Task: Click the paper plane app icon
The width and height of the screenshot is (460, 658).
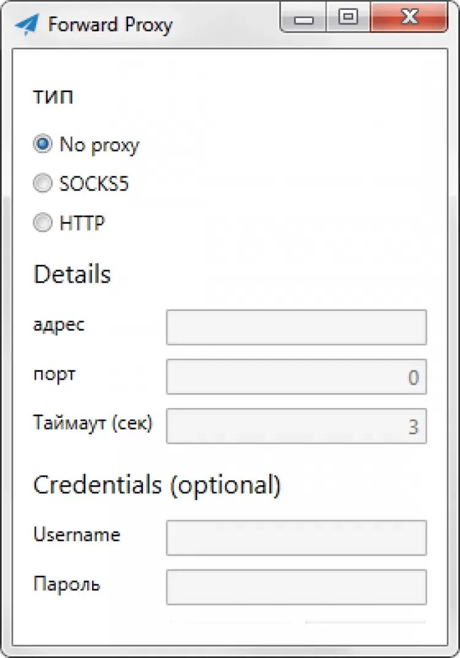Action: [26, 24]
